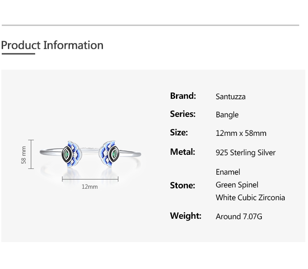Select the Enamel stone entry
This screenshot has height=269, width=308.
pos(228,172)
